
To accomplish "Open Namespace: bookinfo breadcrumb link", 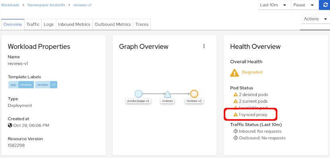I will (x=46, y=5).
